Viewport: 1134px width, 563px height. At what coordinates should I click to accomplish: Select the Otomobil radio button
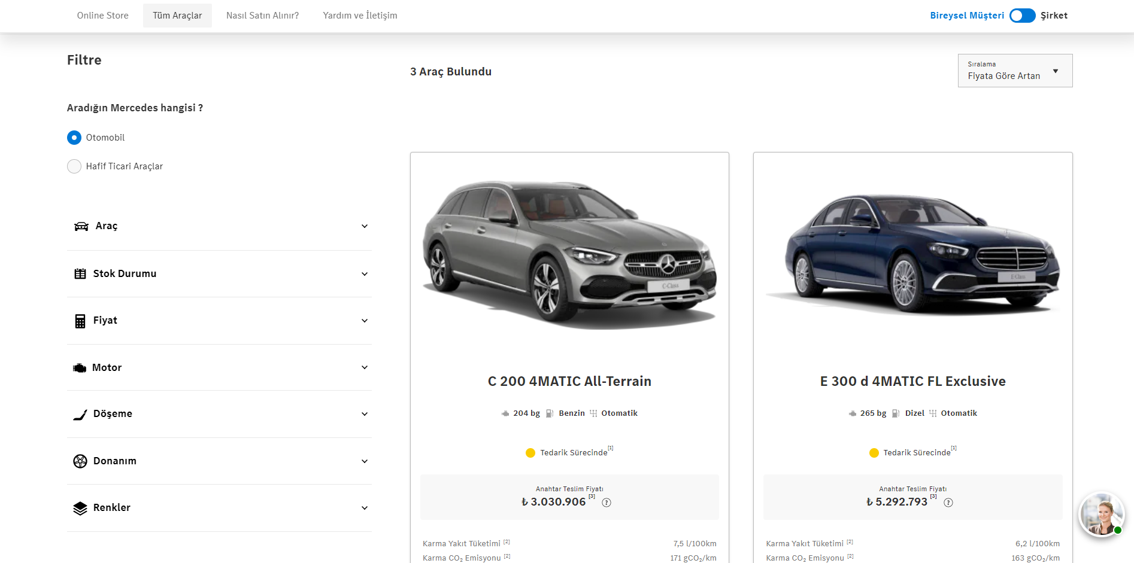pos(74,138)
